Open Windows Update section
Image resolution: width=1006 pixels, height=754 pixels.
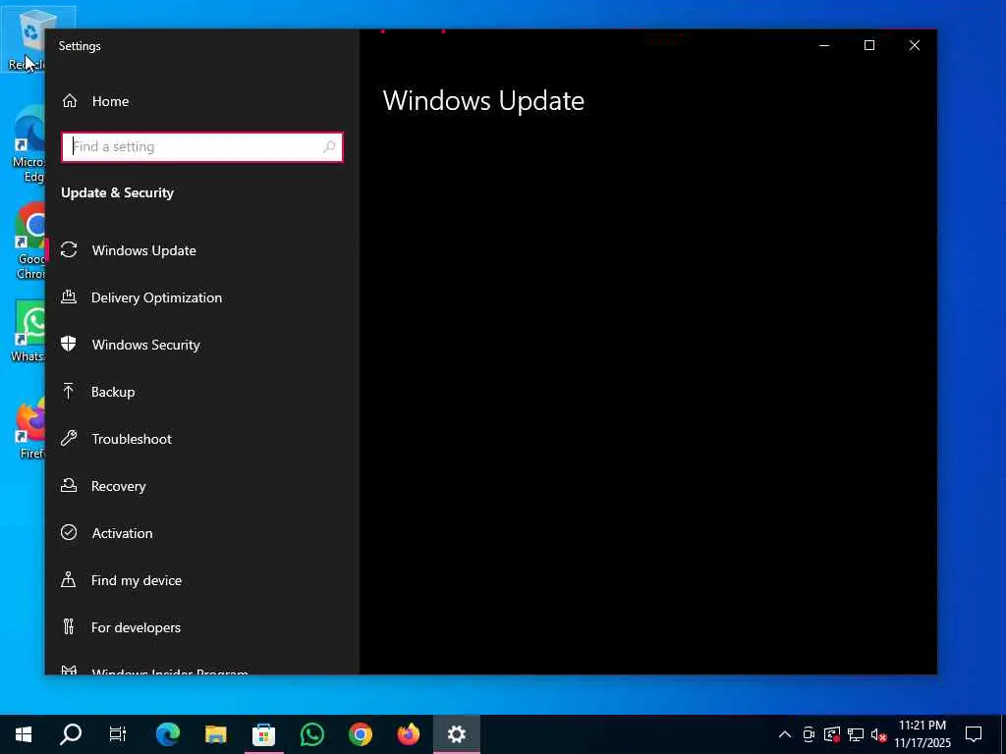pyautogui.click(x=202, y=250)
